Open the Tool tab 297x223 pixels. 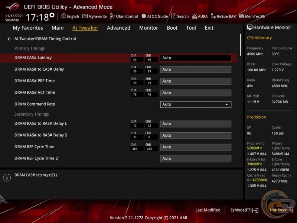click(191, 28)
